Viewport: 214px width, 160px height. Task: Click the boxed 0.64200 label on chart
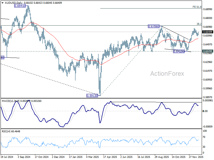coord(178,51)
